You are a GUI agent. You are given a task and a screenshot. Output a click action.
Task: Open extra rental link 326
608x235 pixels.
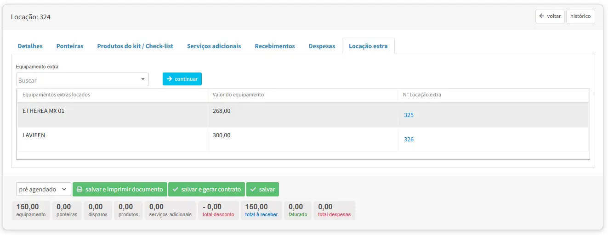pyautogui.click(x=409, y=139)
